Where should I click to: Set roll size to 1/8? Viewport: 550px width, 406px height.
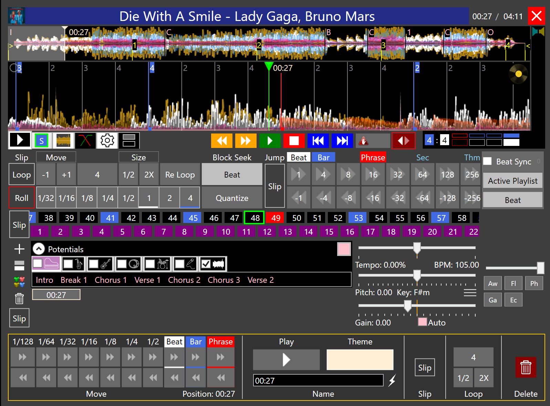click(x=87, y=198)
